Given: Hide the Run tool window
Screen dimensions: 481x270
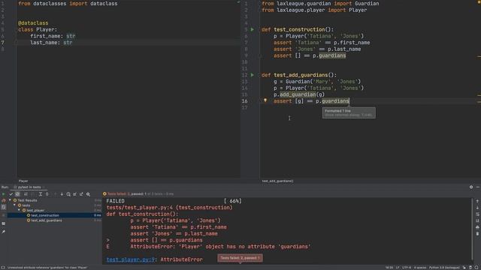Looking at the screenshot, I should [478, 187].
